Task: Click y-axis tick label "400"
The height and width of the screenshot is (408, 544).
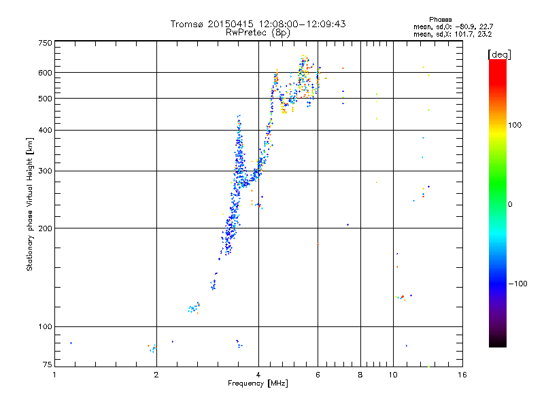Action: click(45, 130)
